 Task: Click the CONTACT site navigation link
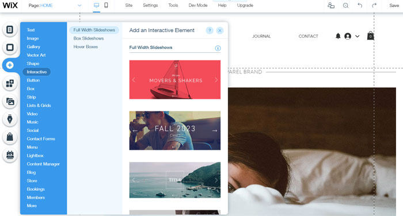tap(308, 36)
